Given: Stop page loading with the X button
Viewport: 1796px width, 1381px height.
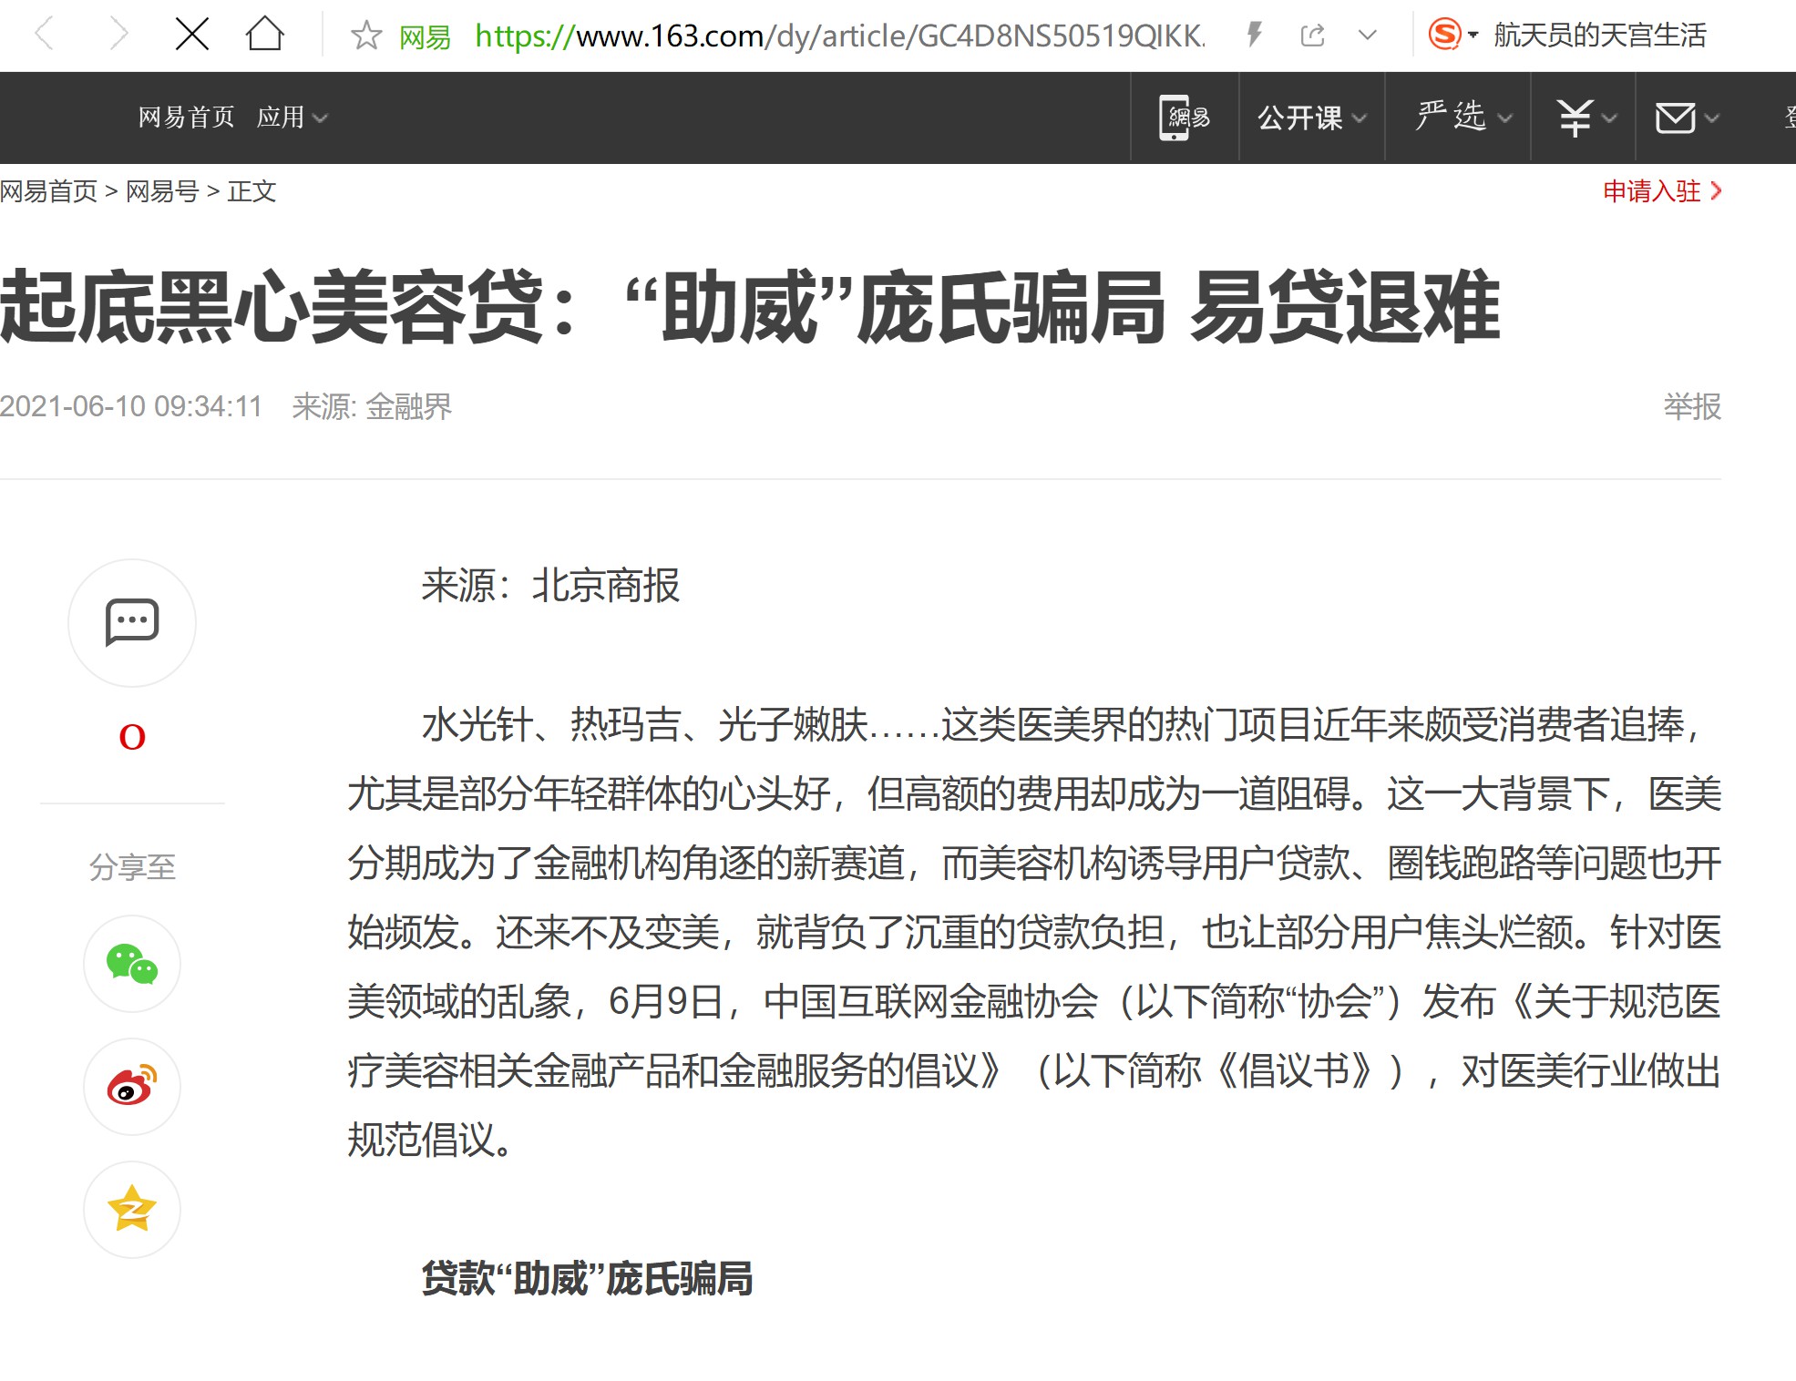Looking at the screenshot, I should 192,35.
